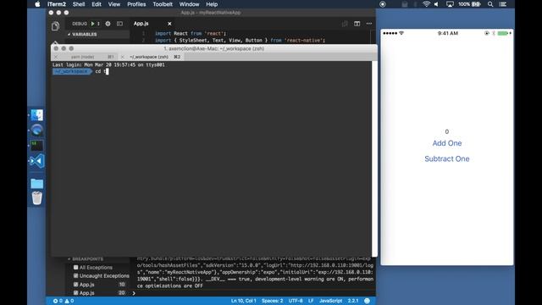This screenshot has height=305, width=542.
Task: Select the yarn (node) terminal tab
Action: pyautogui.click(x=83, y=57)
